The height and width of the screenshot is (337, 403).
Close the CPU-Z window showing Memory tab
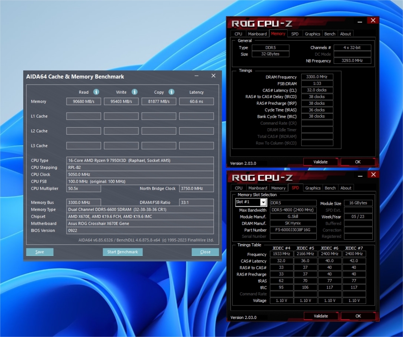coord(373,20)
